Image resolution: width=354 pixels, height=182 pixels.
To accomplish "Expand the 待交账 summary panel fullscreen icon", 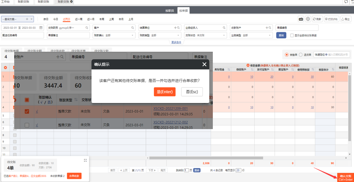I will coord(85,160).
